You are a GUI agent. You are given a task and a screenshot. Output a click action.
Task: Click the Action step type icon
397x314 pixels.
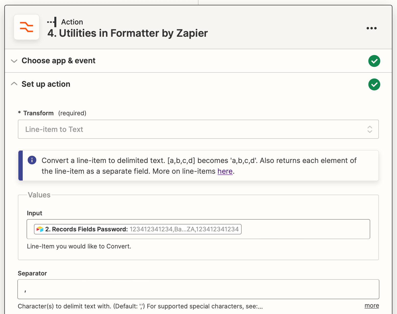click(x=52, y=22)
